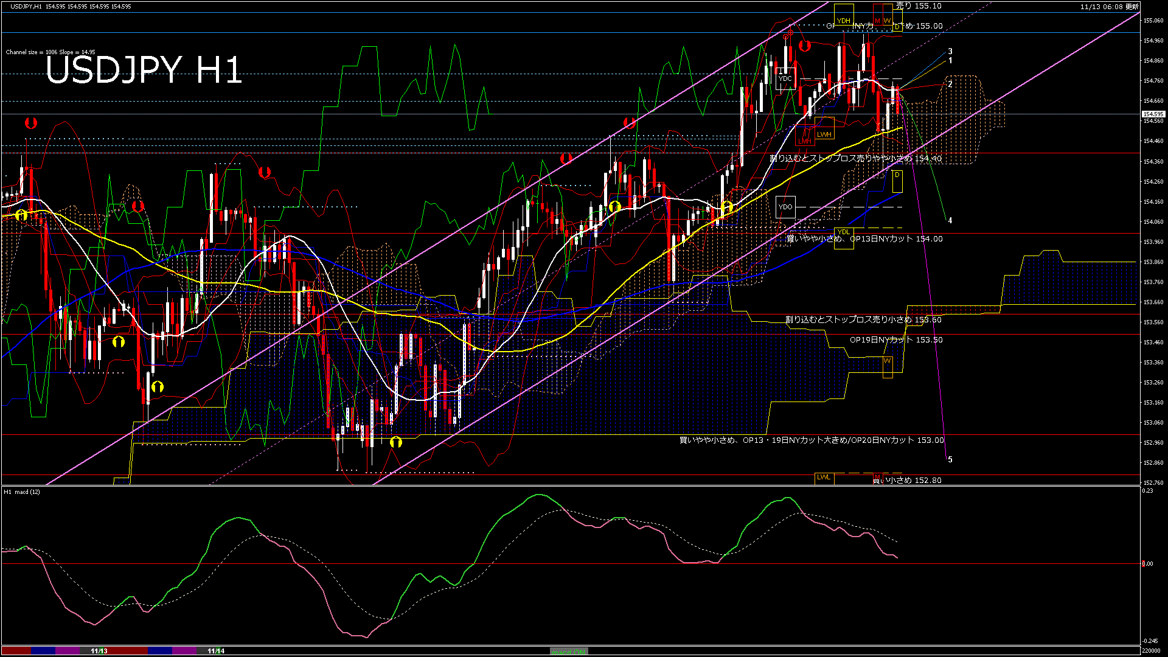
Task: Toggle the macd ON button
Action: coord(569,651)
